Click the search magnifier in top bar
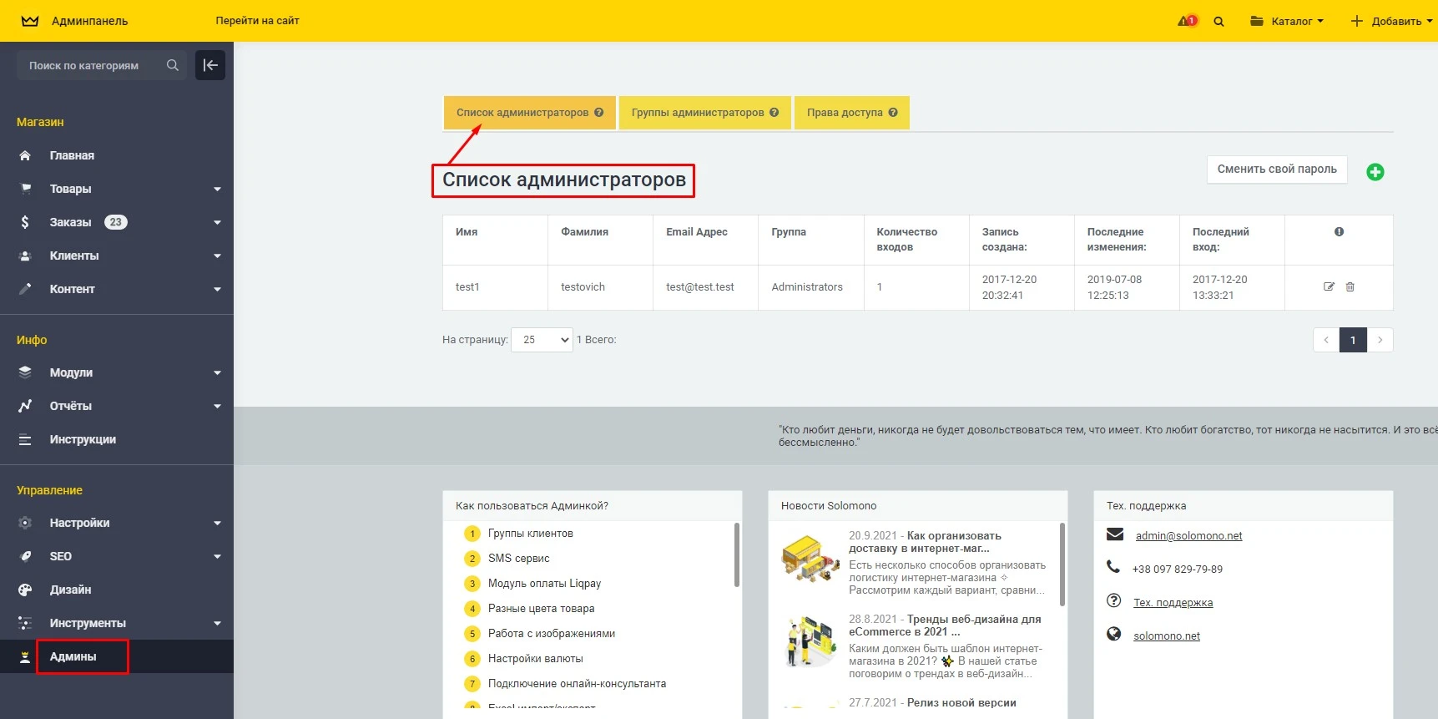The image size is (1438, 719). point(1219,22)
